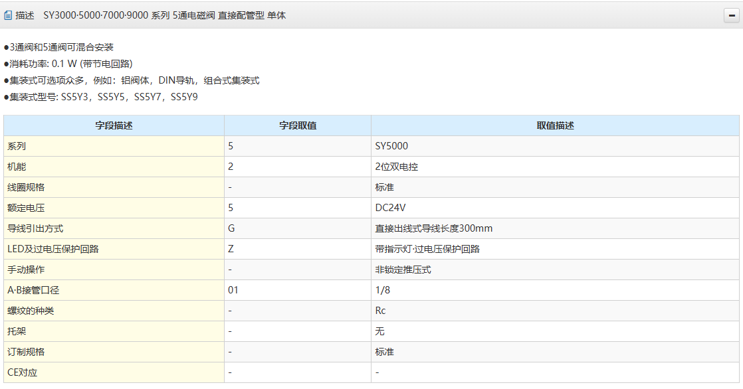Image resolution: width=743 pixels, height=389 pixels.
Task: Click the 消耗功率 0.1 W bullet line
Action: tap(69, 64)
